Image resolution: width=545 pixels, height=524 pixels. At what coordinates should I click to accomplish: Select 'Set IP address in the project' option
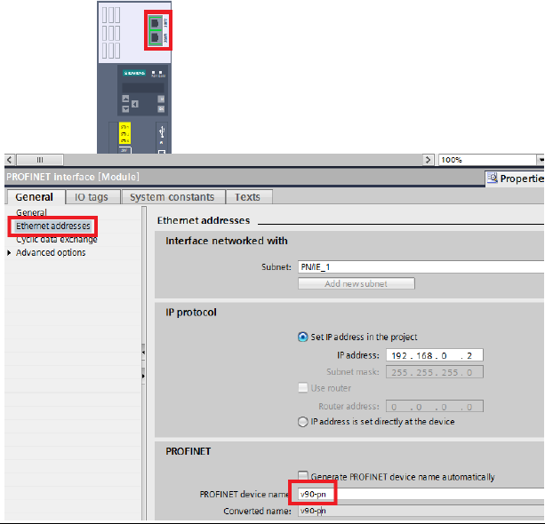click(303, 337)
